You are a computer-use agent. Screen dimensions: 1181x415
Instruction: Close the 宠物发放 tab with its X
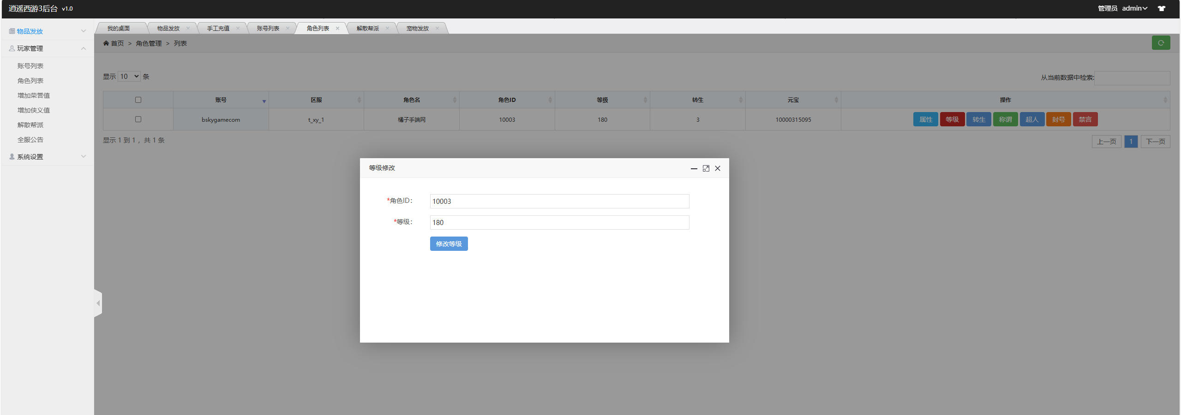[x=437, y=29]
